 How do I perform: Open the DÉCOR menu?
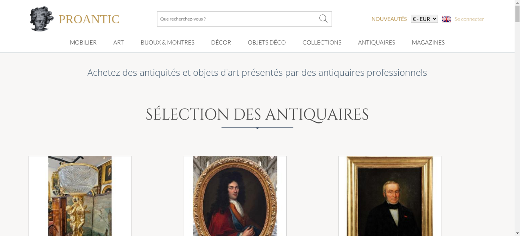click(x=221, y=42)
